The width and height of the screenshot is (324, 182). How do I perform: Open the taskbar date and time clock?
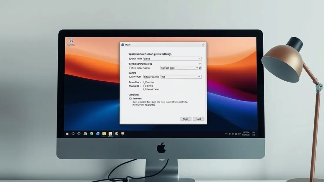pos(246,133)
